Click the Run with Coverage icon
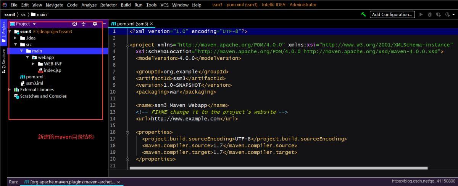Viewport: 458px width, 186px height. point(438,14)
